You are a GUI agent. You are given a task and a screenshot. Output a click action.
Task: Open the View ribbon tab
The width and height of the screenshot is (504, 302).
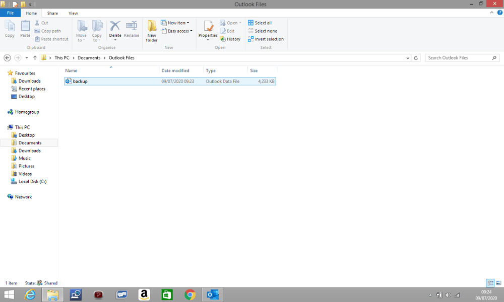(x=73, y=13)
